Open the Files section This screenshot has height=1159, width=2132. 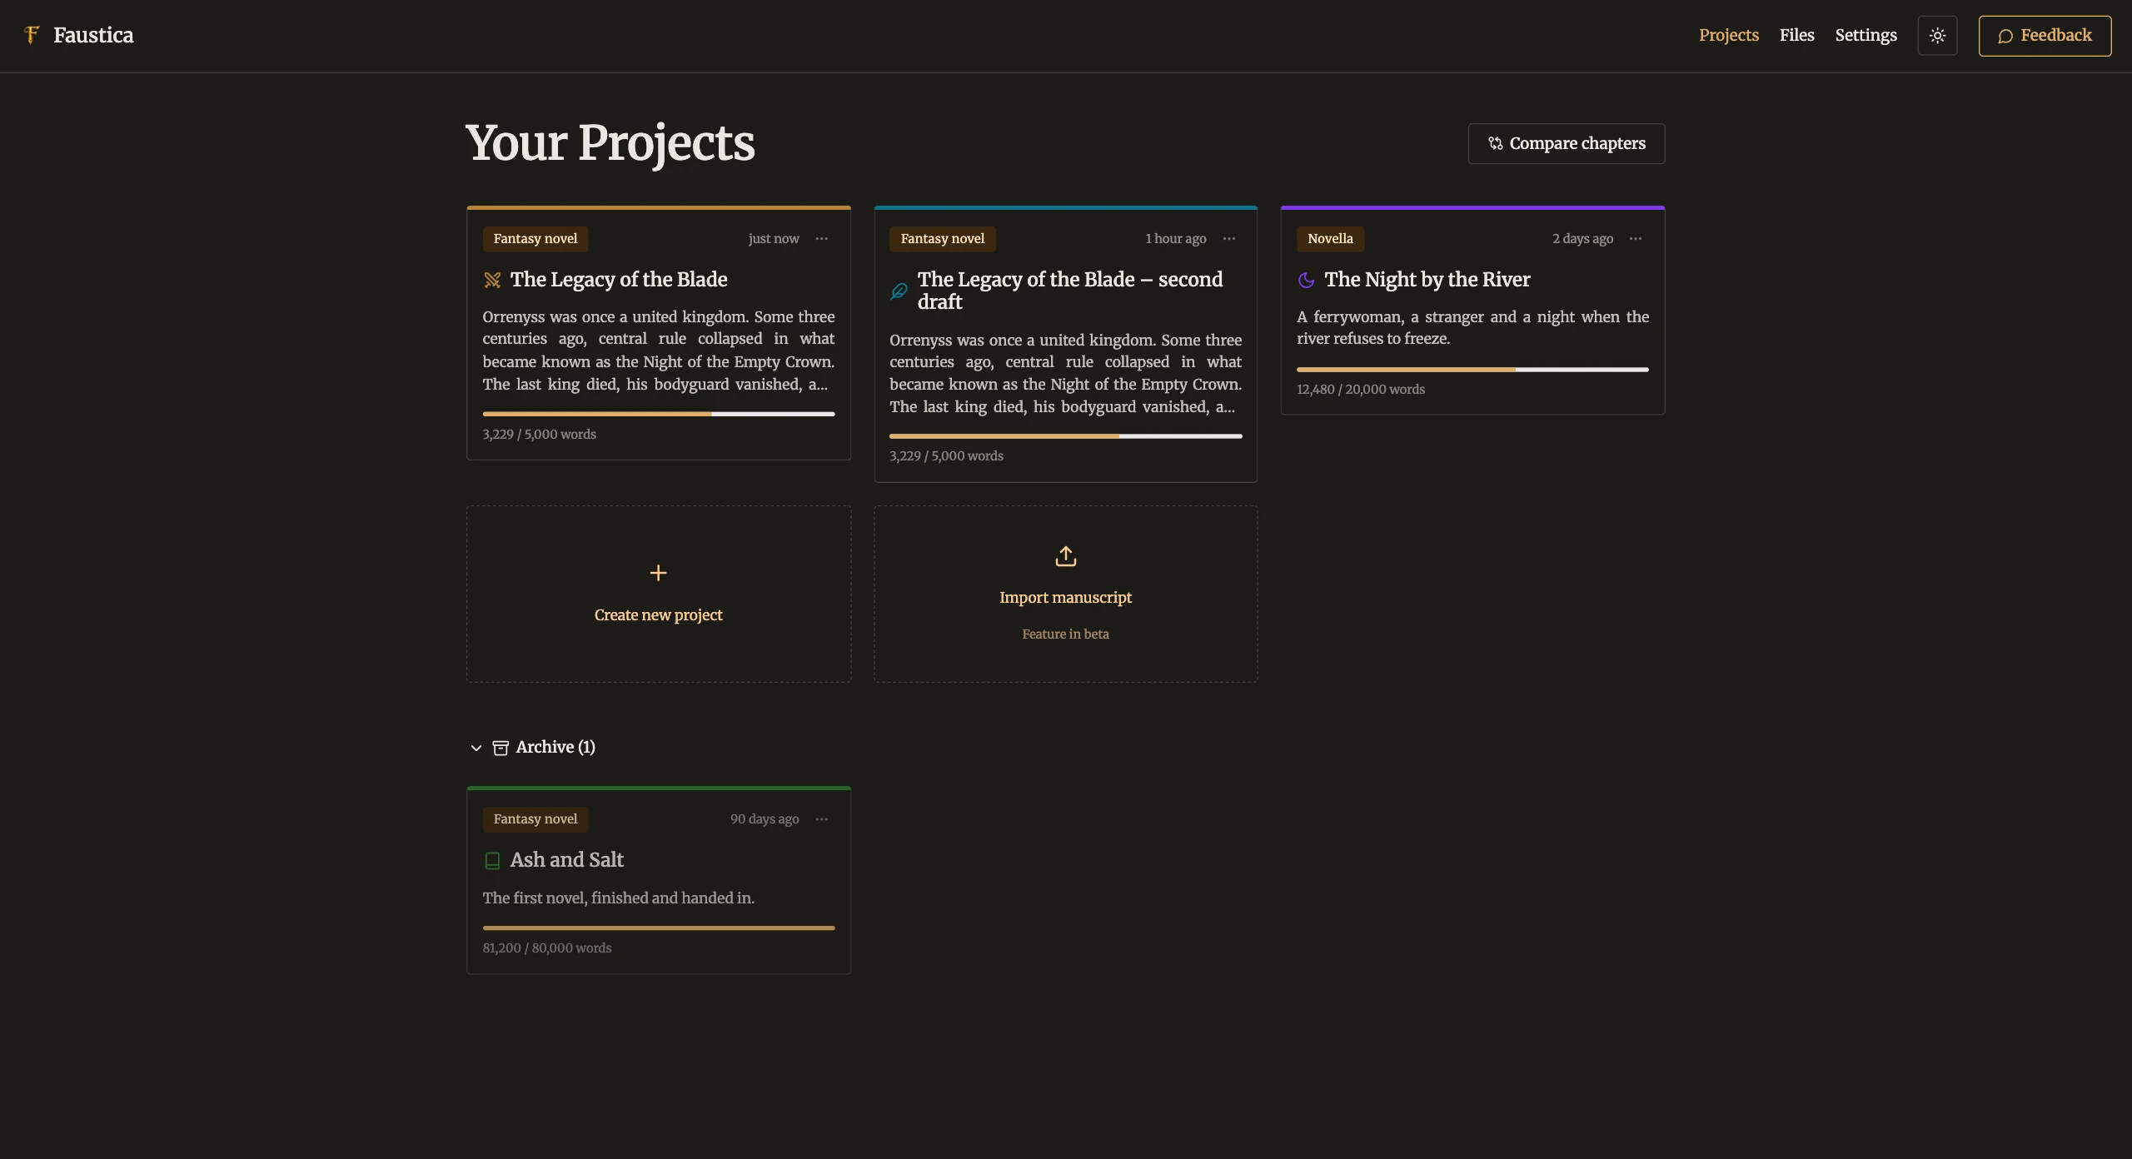click(x=1796, y=35)
